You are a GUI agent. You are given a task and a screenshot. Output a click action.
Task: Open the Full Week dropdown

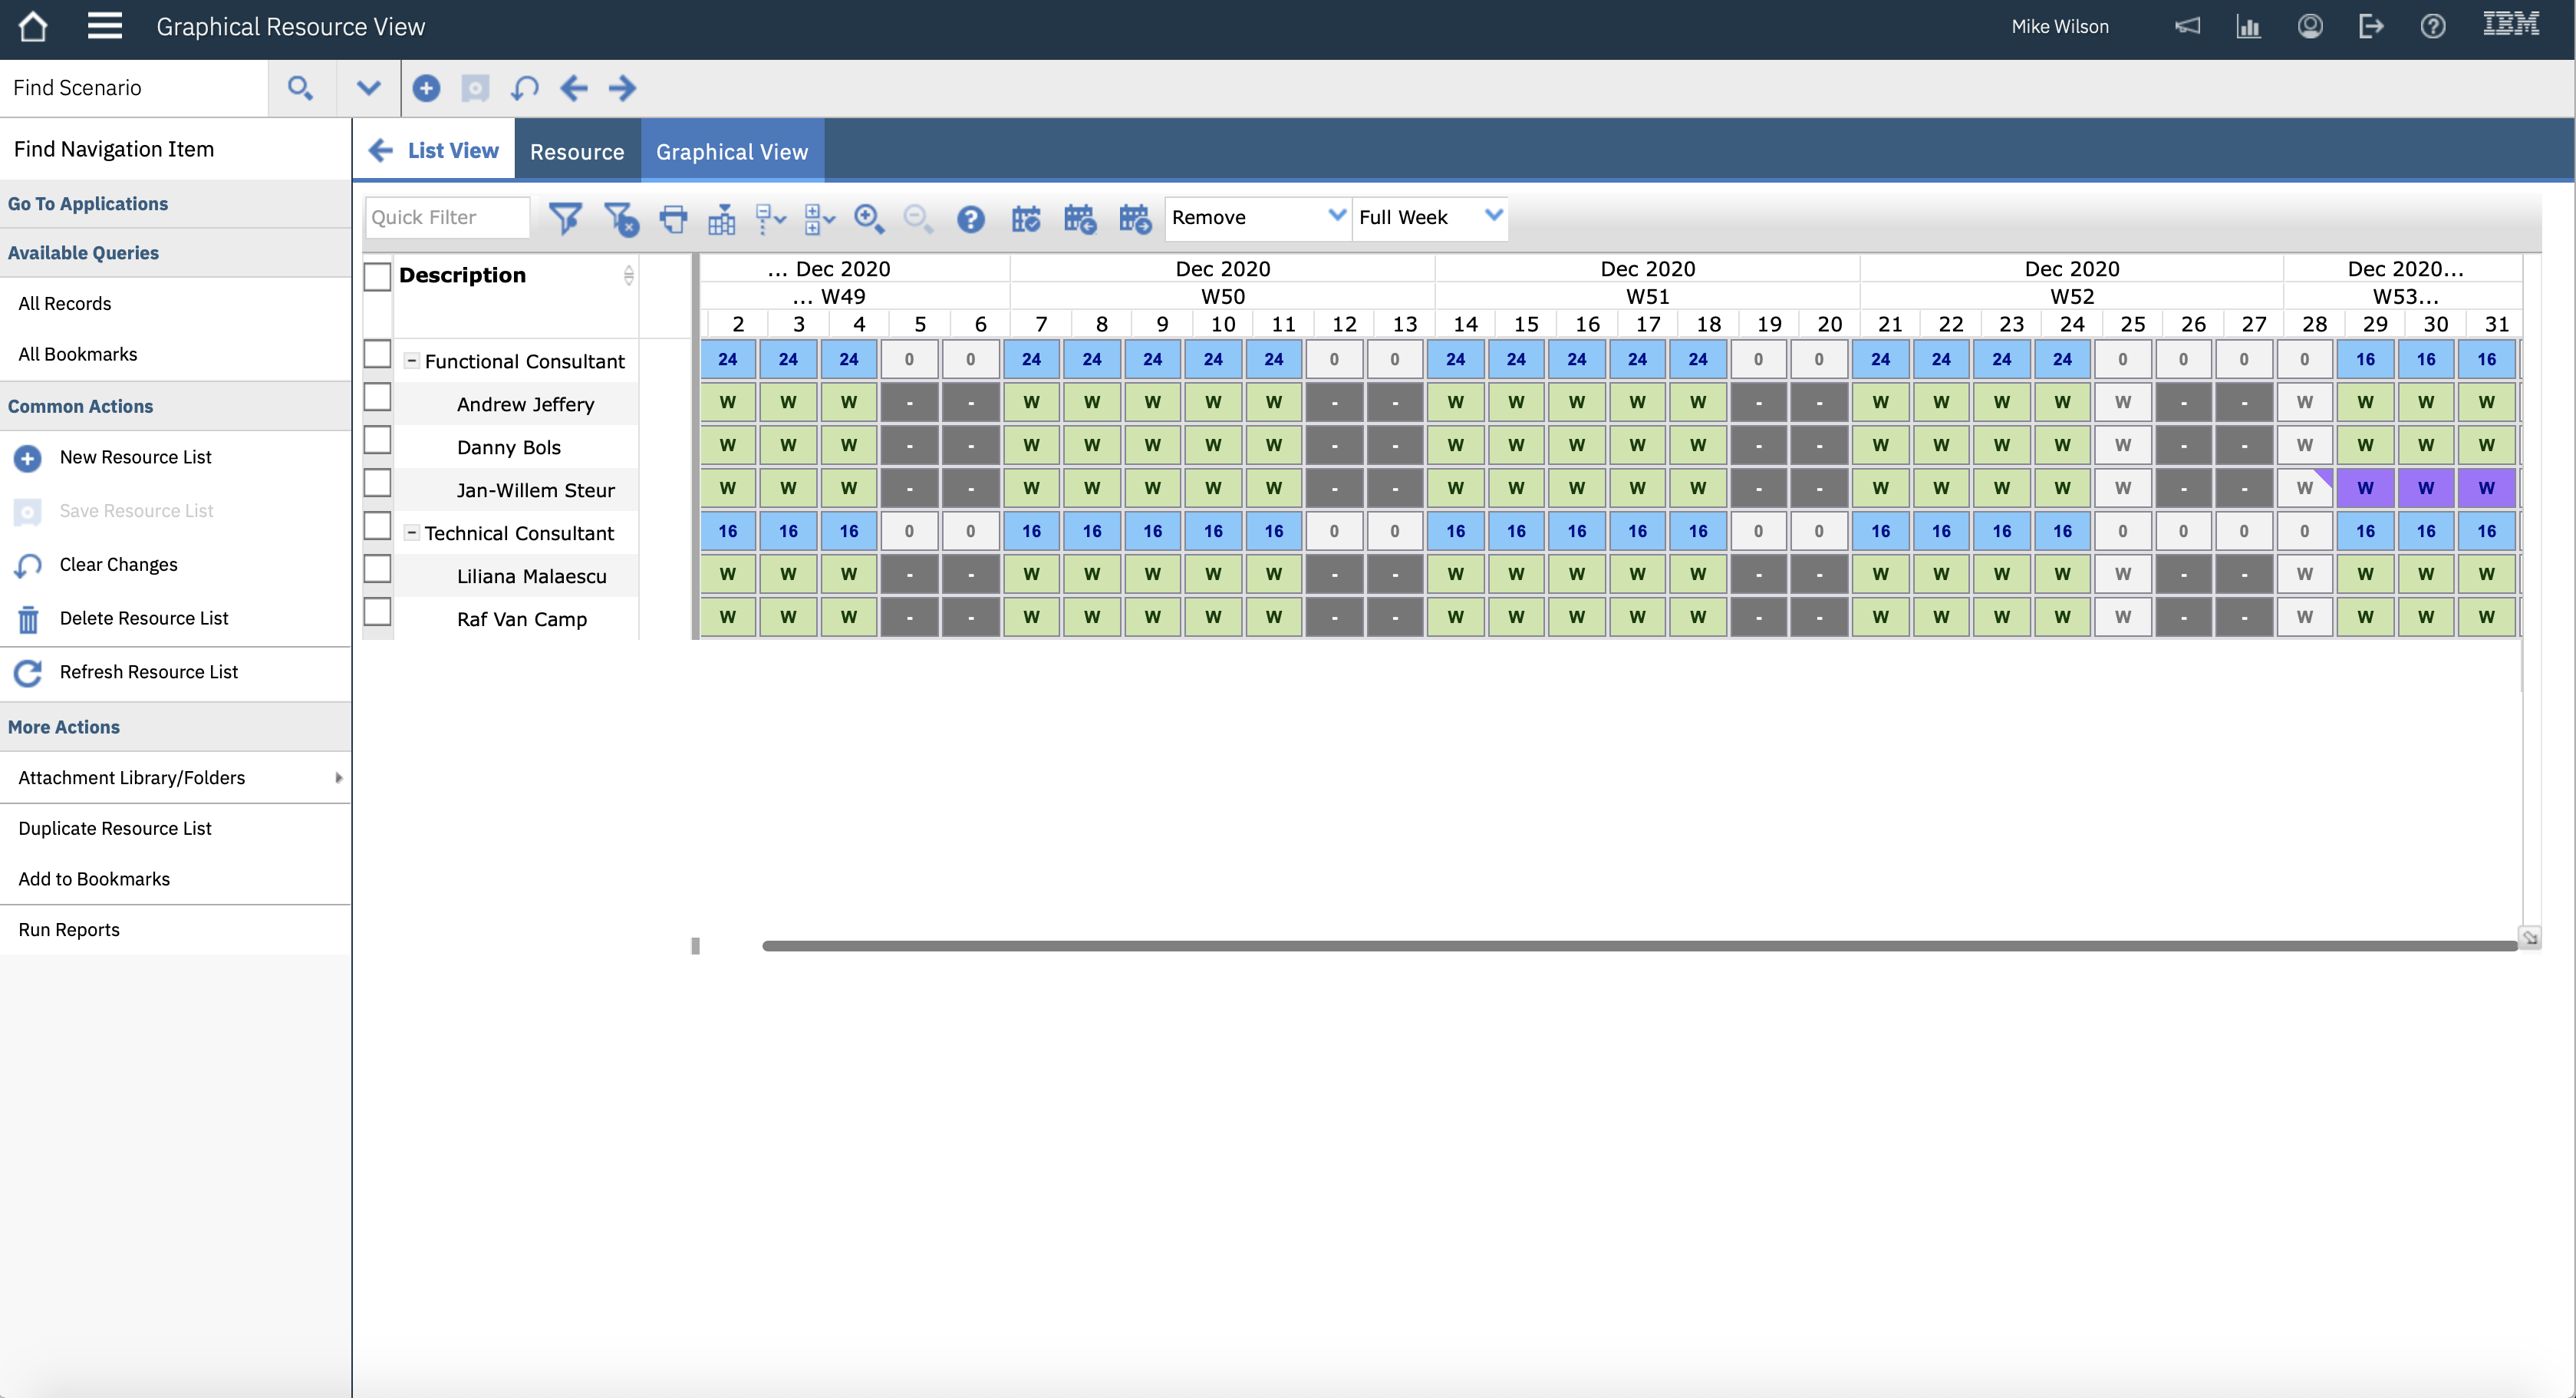pos(1429,217)
